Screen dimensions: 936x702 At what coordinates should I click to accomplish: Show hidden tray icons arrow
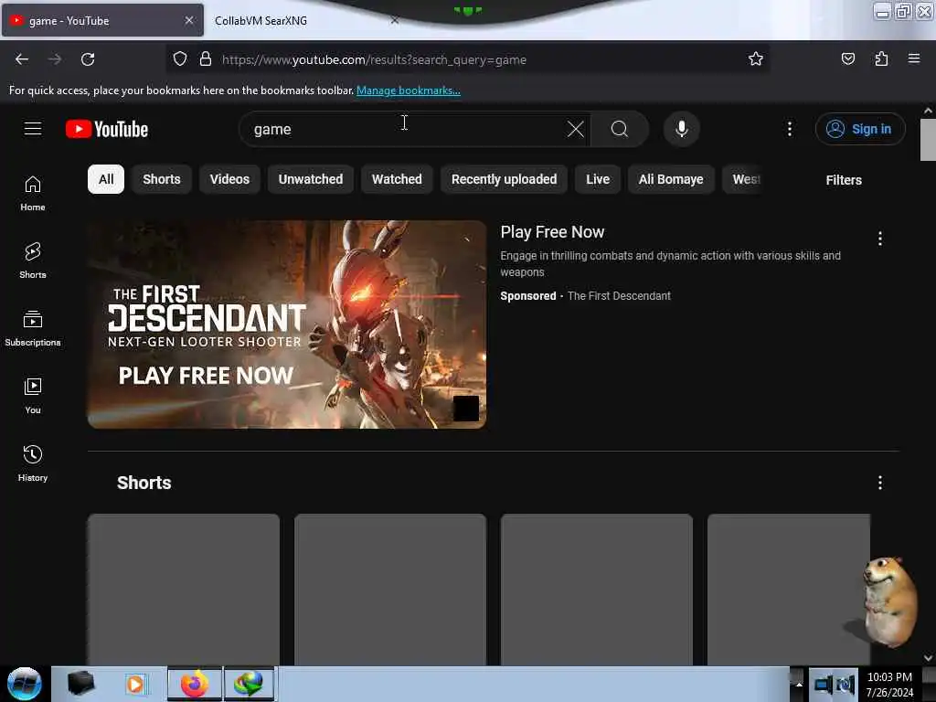(799, 684)
